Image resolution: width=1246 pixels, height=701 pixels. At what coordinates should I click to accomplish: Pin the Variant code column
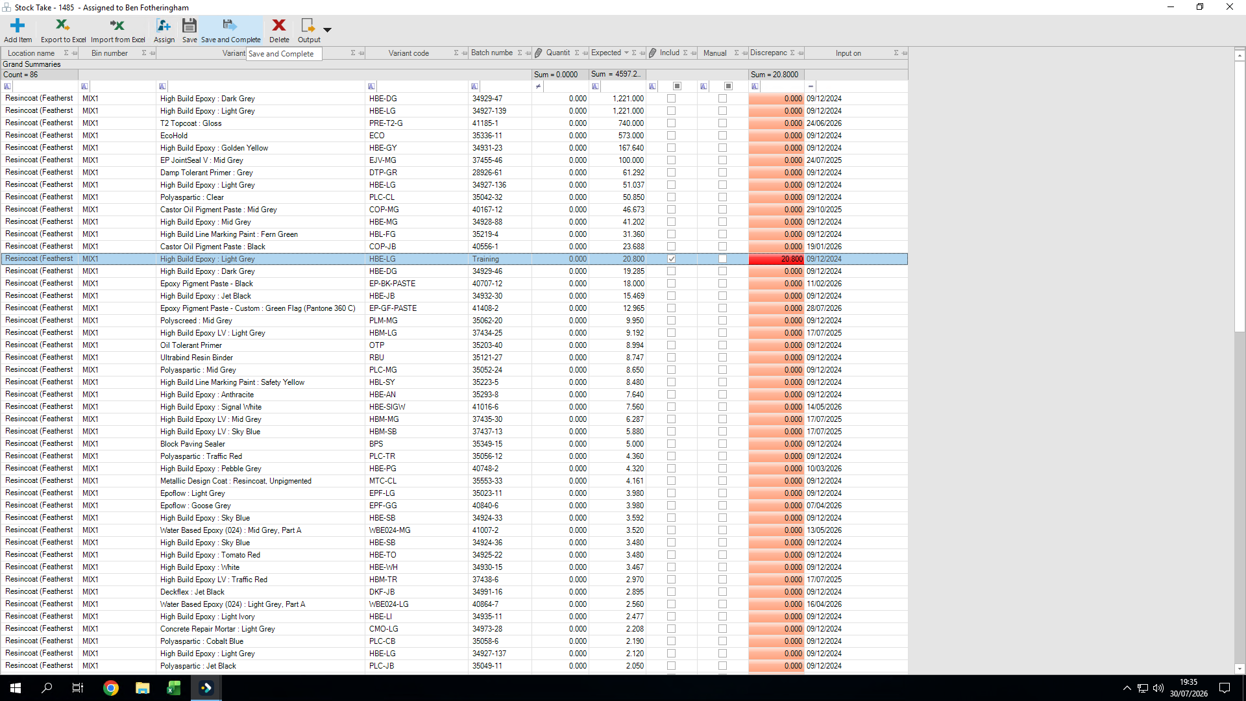click(x=465, y=53)
